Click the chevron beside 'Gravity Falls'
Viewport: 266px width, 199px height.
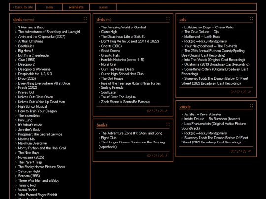click(x=99, y=55)
